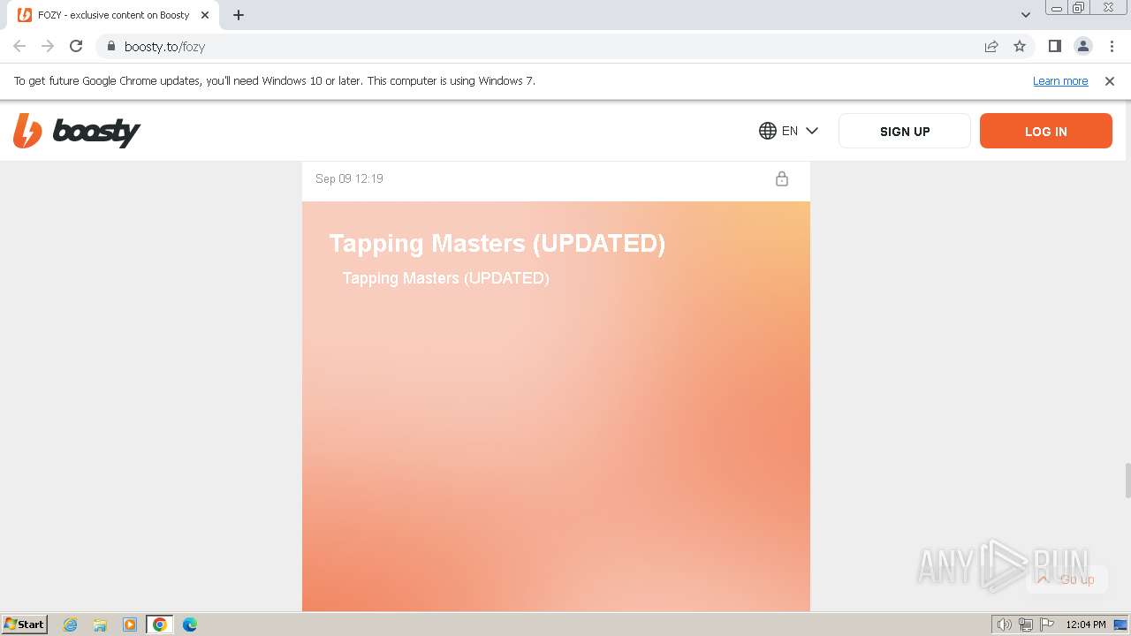Click the taskbar clock 12:04 PM
Viewport: 1131px width, 636px height.
click(x=1086, y=625)
